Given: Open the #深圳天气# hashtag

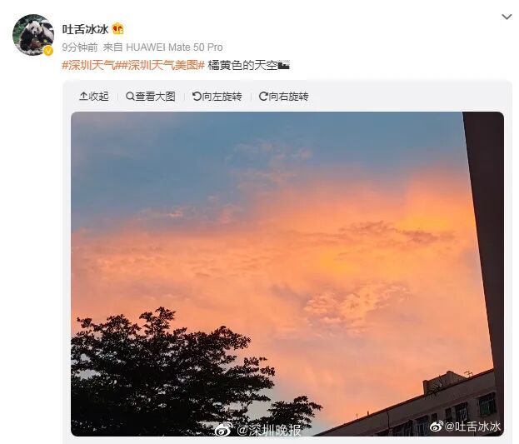Looking at the screenshot, I should pos(88,65).
